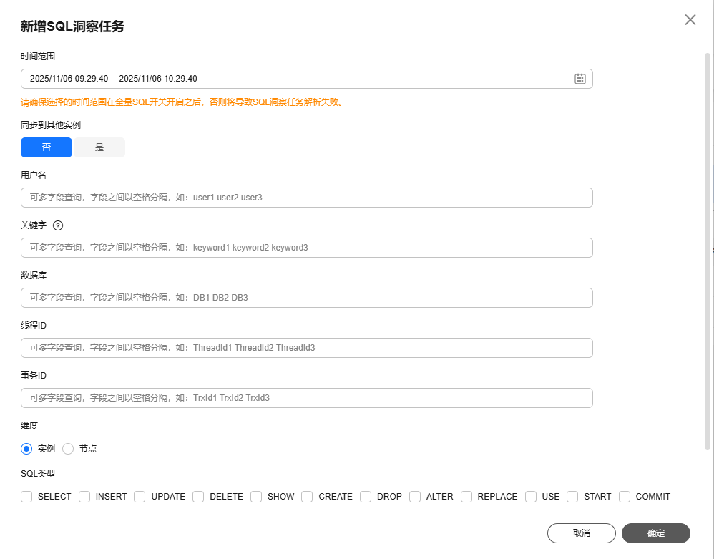Viewport: 714px width, 559px height.
Task: Enable the INSERT SQL type checkbox
Action: click(84, 496)
